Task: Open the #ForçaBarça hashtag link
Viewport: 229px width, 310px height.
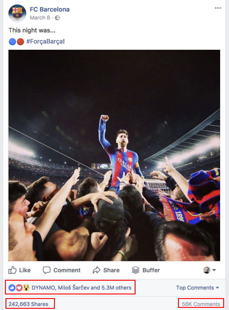Action: pyautogui.click(x=45, y=41)
